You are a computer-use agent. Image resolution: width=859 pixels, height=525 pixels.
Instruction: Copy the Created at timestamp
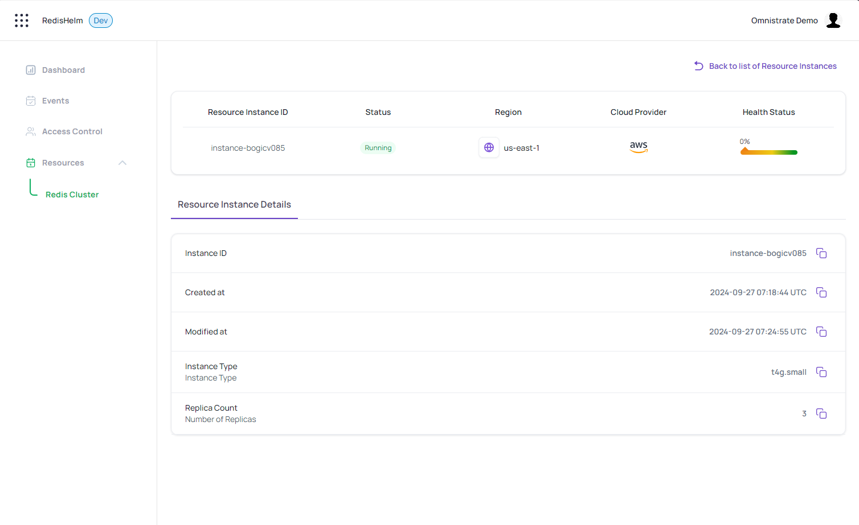click(821, 292)
